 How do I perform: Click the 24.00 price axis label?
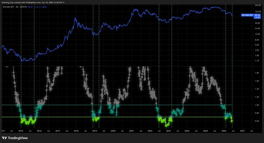pos(258,28)
